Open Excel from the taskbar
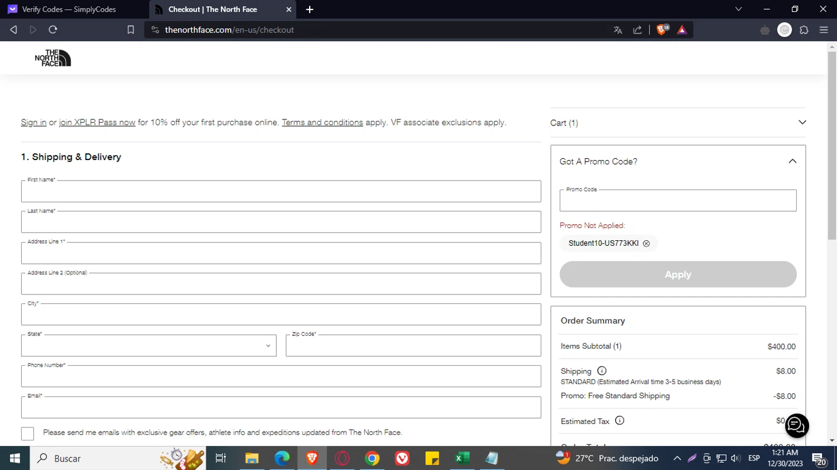 click(462, 458)
